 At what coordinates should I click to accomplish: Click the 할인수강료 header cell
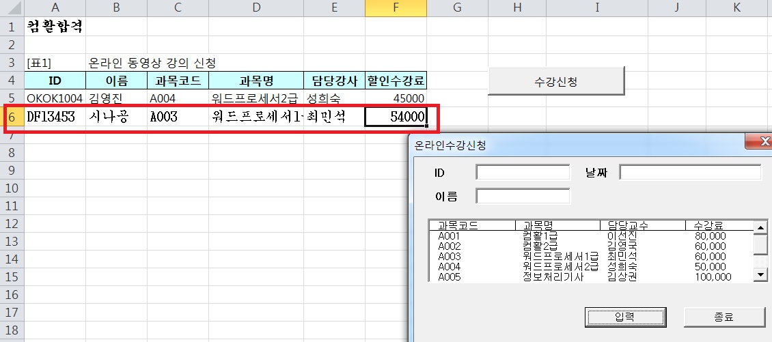point(396,81)
